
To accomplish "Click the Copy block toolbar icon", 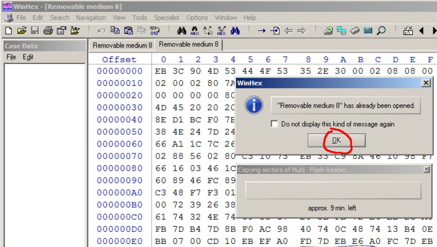I will tap(115, 30).
